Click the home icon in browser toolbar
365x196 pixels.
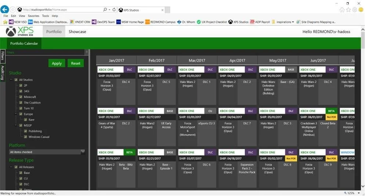point(342,10)
